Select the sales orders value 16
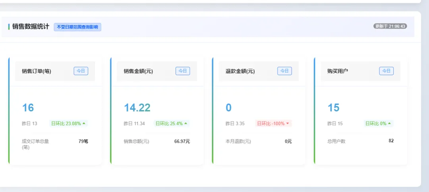Screen dimensions: 429x192 [28, 108]
